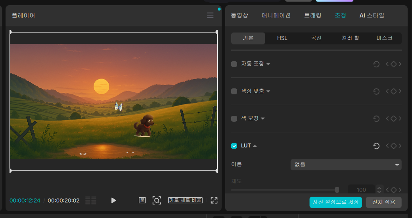The image size is (412, 218).
Task: Enable the 자동 조정 checkbox
Action: coord(234,64)
